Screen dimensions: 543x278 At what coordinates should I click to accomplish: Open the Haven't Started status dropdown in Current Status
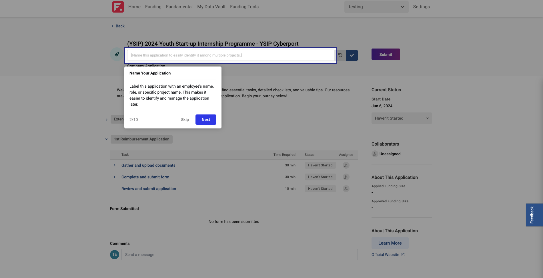pos(402,118)
